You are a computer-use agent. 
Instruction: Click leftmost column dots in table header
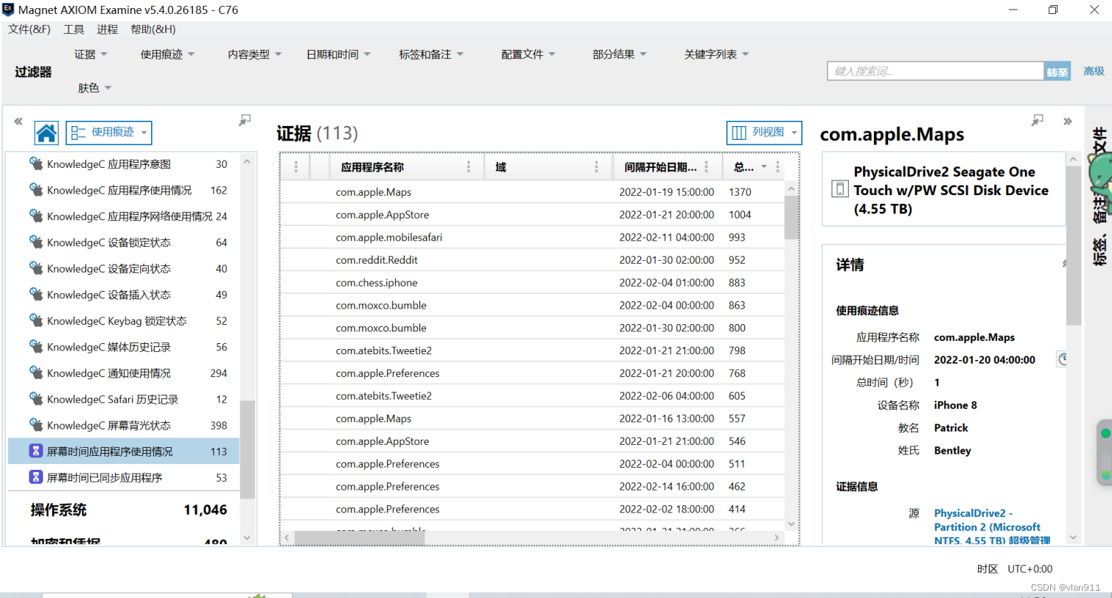pos(296,167)
